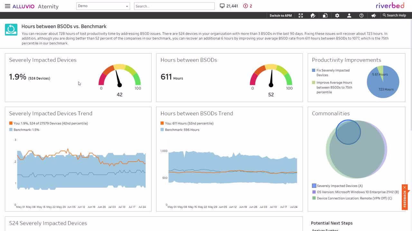Click the 'Benchmark: 596 Hours' legend swatch
The height and width of the screenshot is (231, 412).
(x=162, y=130)
